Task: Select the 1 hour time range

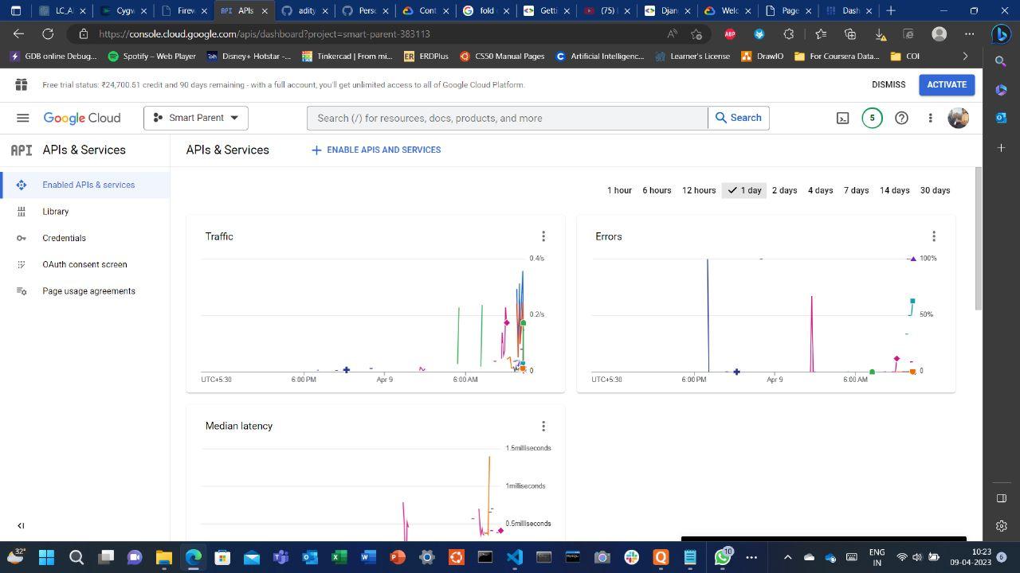Action: tap(619, 190)
